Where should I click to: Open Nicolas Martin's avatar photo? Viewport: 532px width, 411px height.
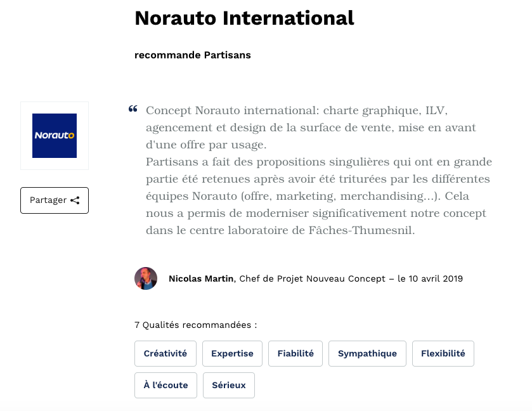(x=146, y=278)
